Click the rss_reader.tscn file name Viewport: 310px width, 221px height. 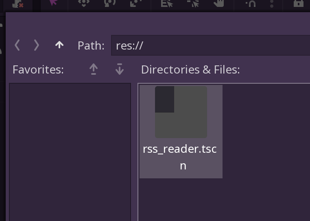pyautogui.click(x=180, y=157)
